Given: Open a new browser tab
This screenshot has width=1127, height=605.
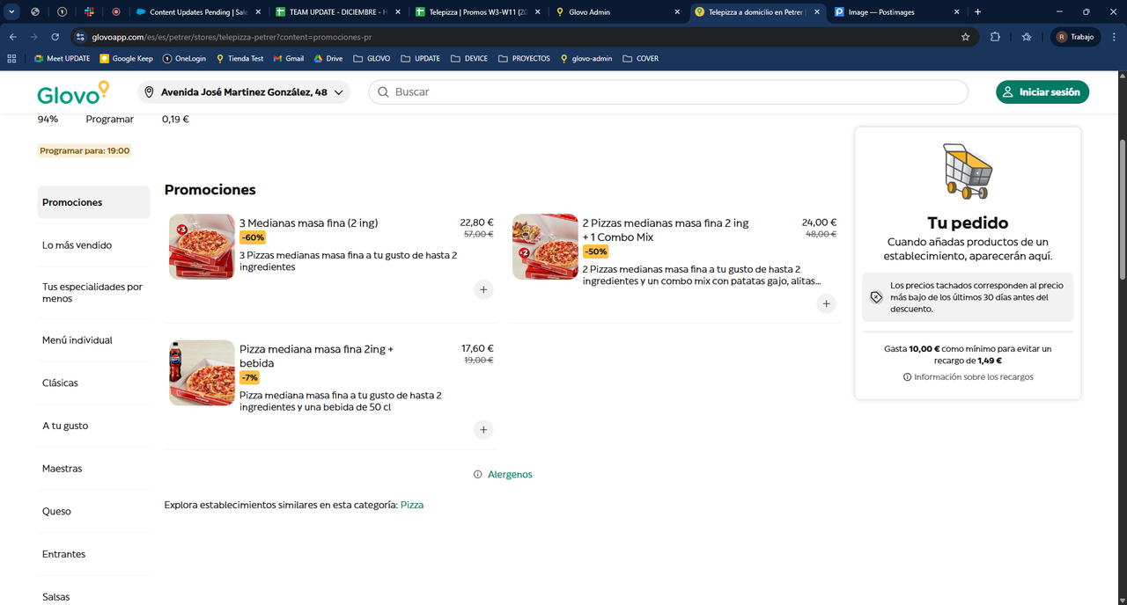Looking at the screenshot, I should click(x=977, y=12).
